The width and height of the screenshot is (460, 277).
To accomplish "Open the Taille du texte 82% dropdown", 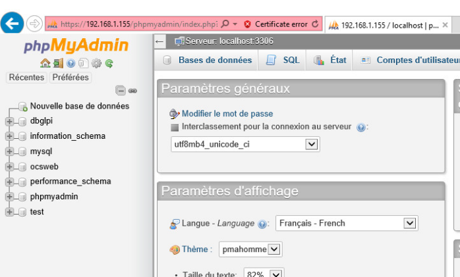I will tap(264, 273).
